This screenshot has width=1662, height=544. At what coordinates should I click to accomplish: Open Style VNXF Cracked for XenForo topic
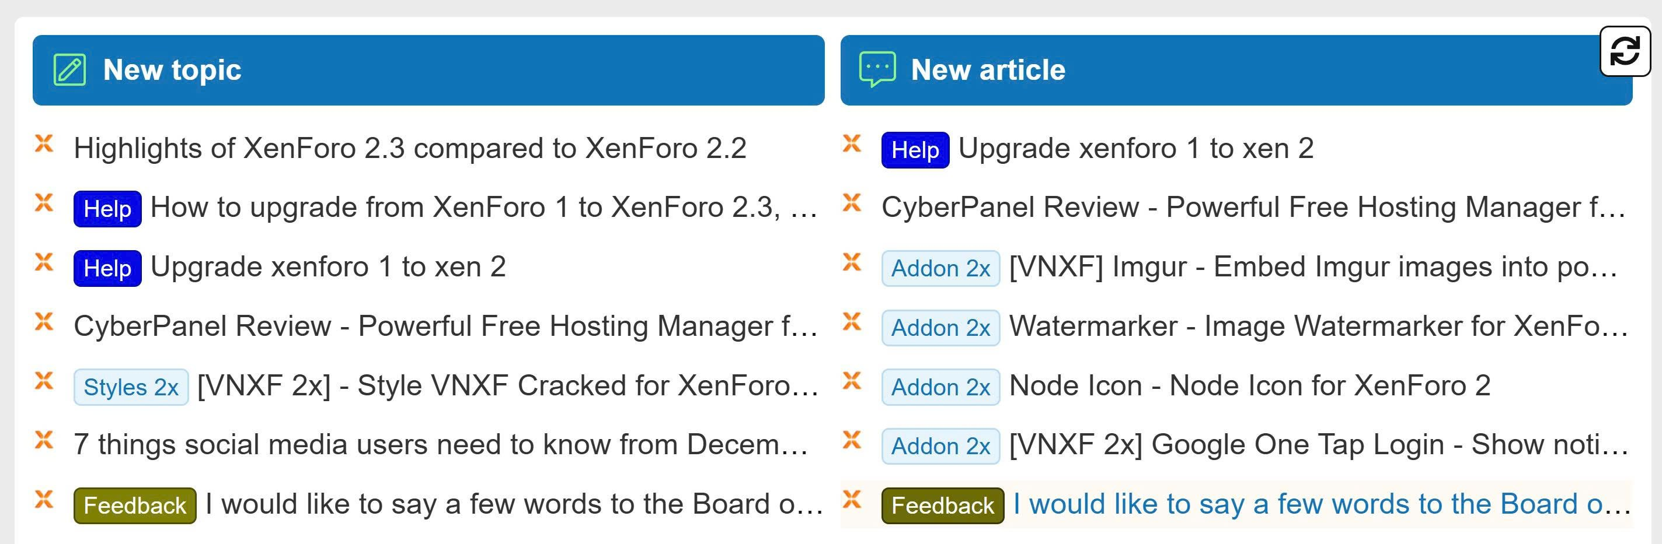click(507, 385)
